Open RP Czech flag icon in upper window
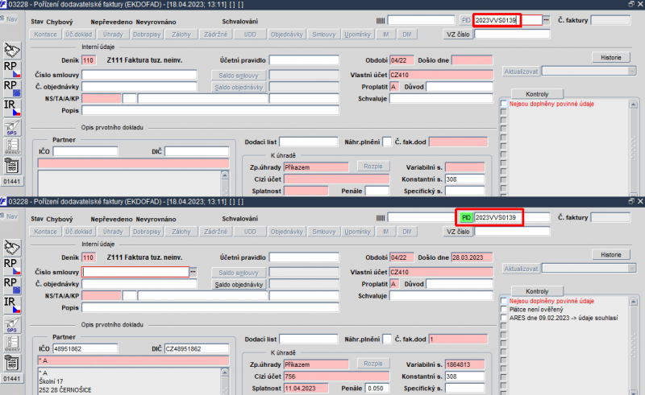The height and width of the screenshot is (395, 645). [12, 70]
